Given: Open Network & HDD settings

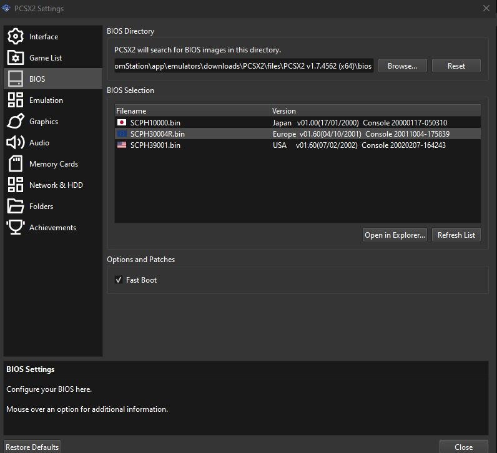Looking at the screenshot, I should 53,185.
